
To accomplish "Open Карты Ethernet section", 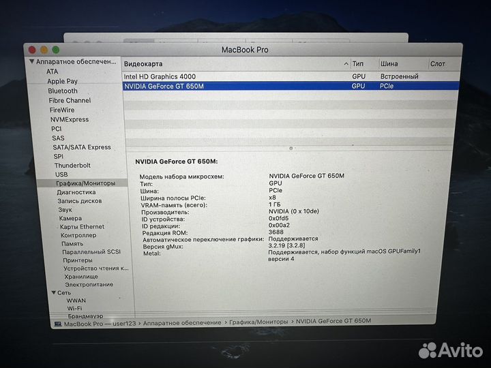I will [82, 226].
